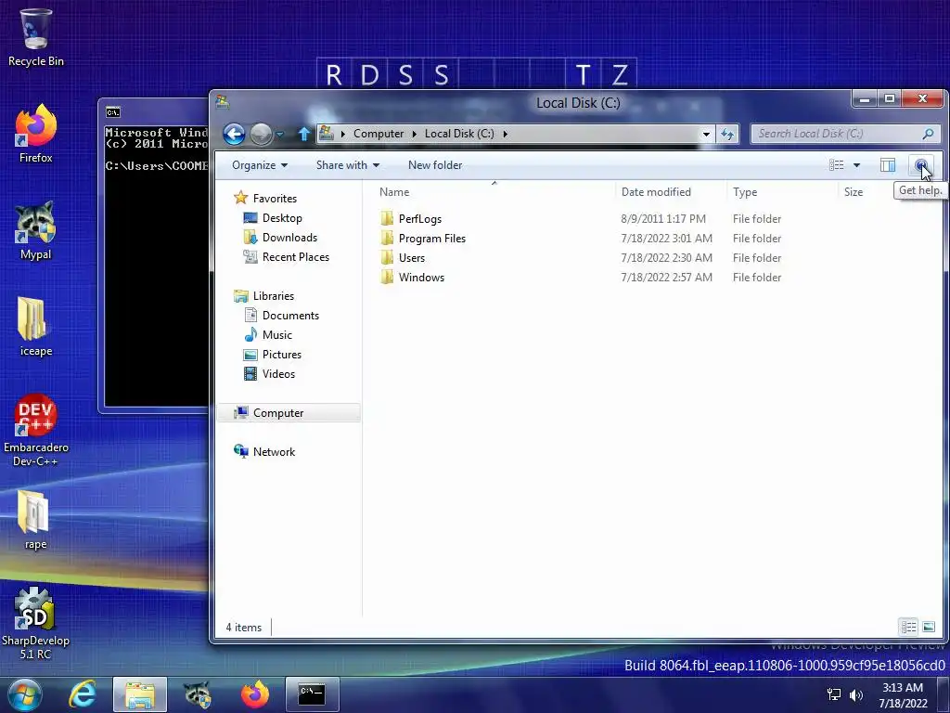Change view using the view layout icon
The image size is (950, 713).
836,165
